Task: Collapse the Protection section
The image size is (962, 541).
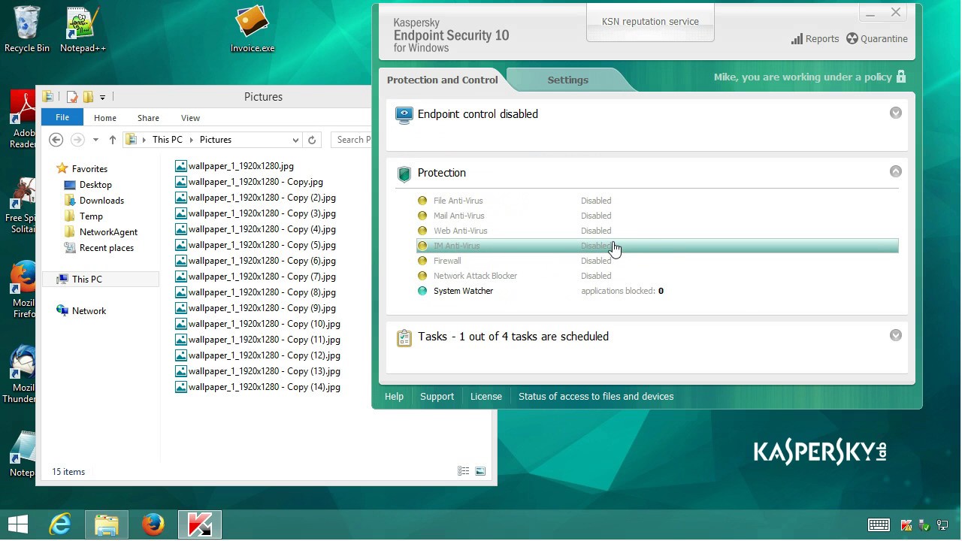Action: [895, 171]
